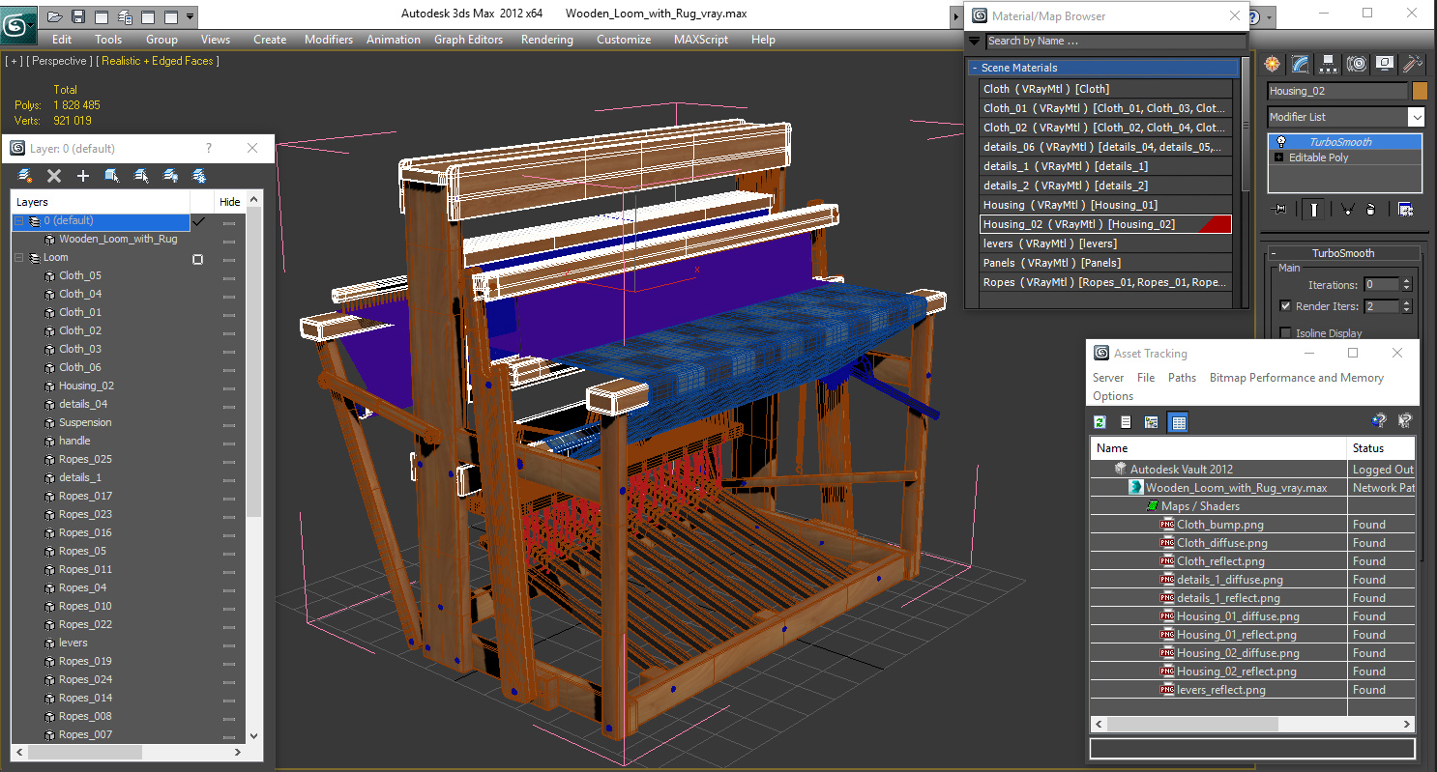This screenshot has width=1437, height=772.
Task: Open the Create command panel tab
Action: pyautogui.click(x=1273, y=64)
